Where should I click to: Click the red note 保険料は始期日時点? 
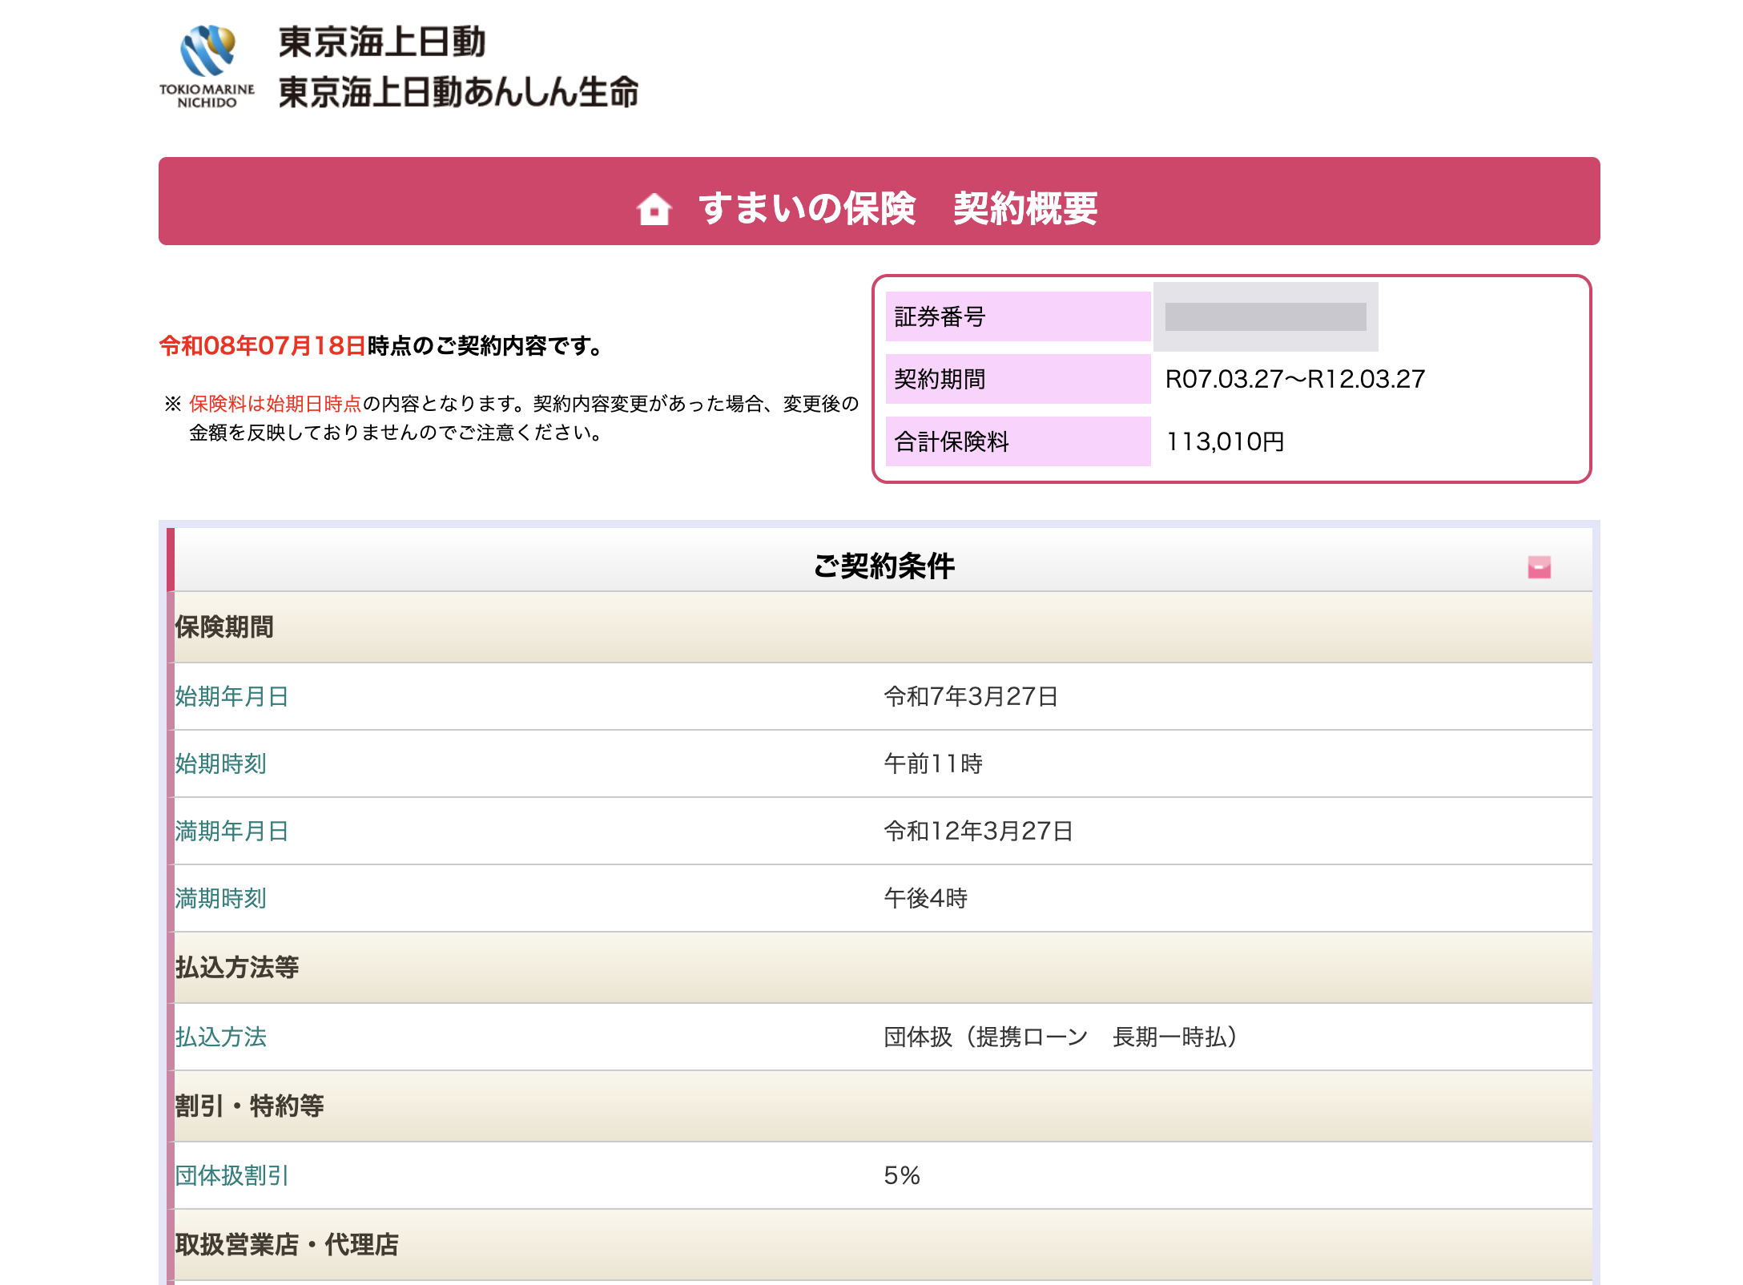[276, 404]
